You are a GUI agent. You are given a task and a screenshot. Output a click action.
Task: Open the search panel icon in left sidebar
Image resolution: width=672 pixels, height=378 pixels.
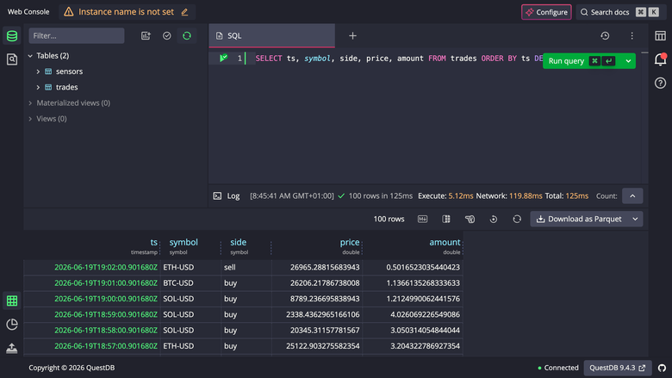(x=12, y=59)
